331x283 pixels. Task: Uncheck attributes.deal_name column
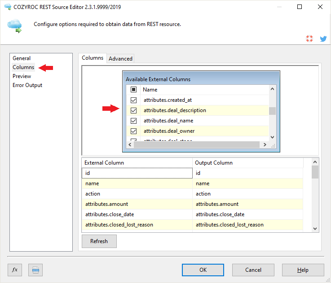[133, 121]
